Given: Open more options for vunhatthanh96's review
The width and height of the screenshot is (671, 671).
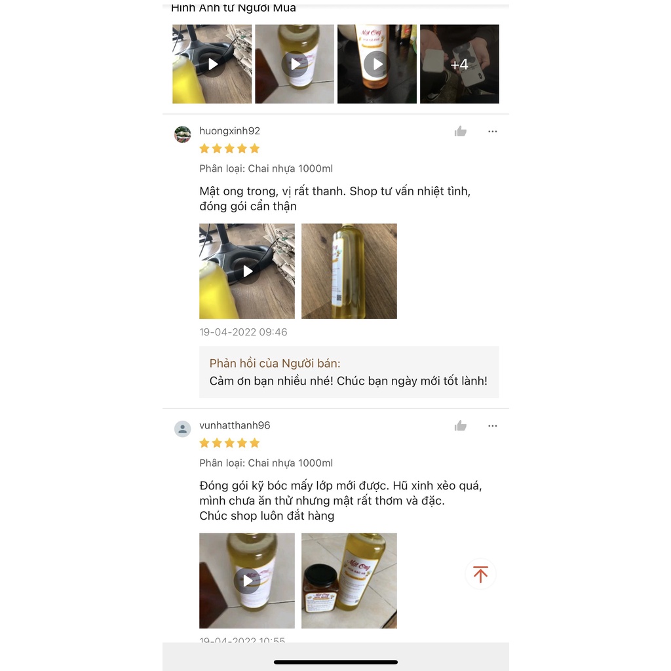Looking at the screenshot, I should click(493, 426).
